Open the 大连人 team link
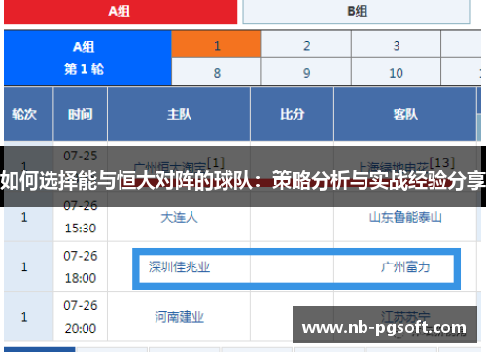The height and width of the screenshot is (352, 486). pos(179,217)
